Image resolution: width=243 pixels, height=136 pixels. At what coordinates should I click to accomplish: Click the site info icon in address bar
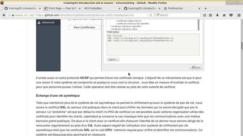[x=9, y=15]
